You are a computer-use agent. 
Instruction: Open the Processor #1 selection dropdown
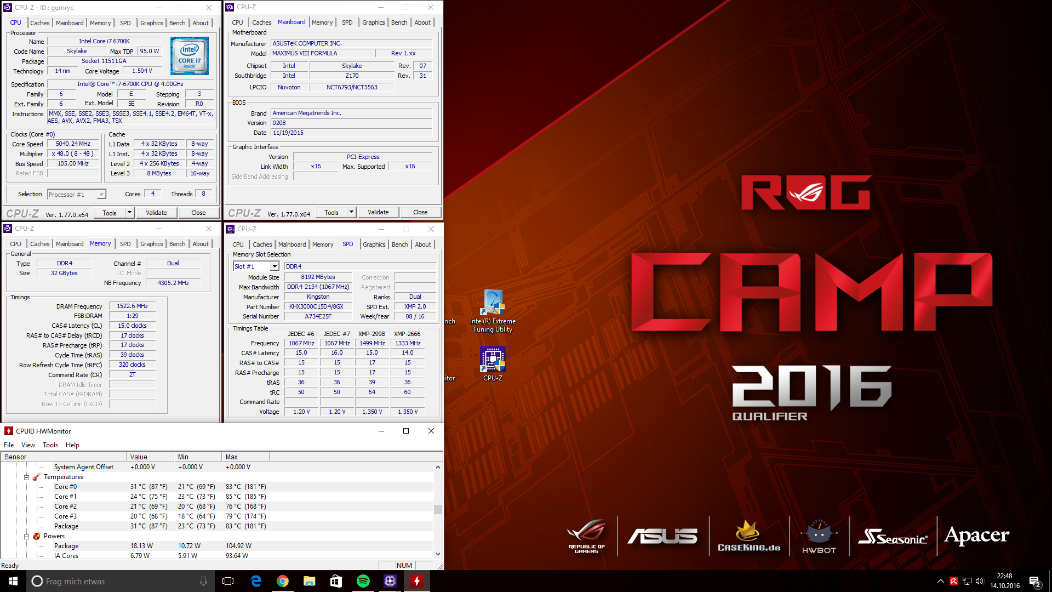point(101,195)
